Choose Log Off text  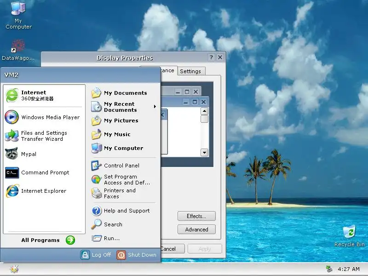[x=101, y=255]
